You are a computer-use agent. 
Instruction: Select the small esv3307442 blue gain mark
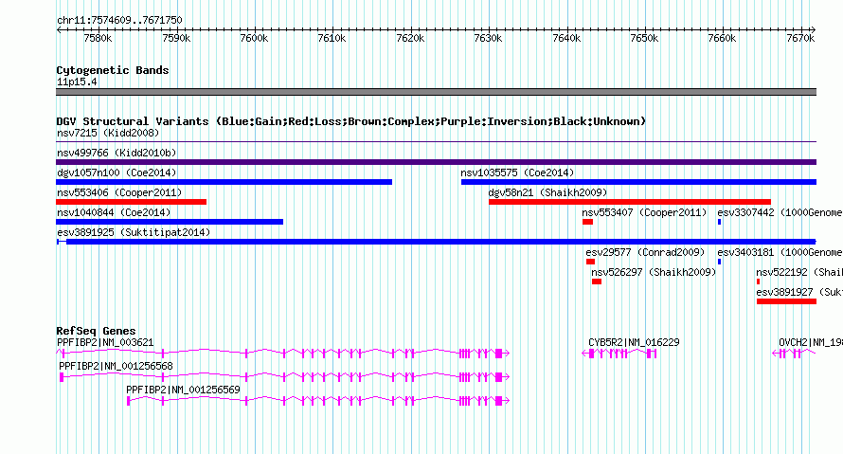[719, 222]
